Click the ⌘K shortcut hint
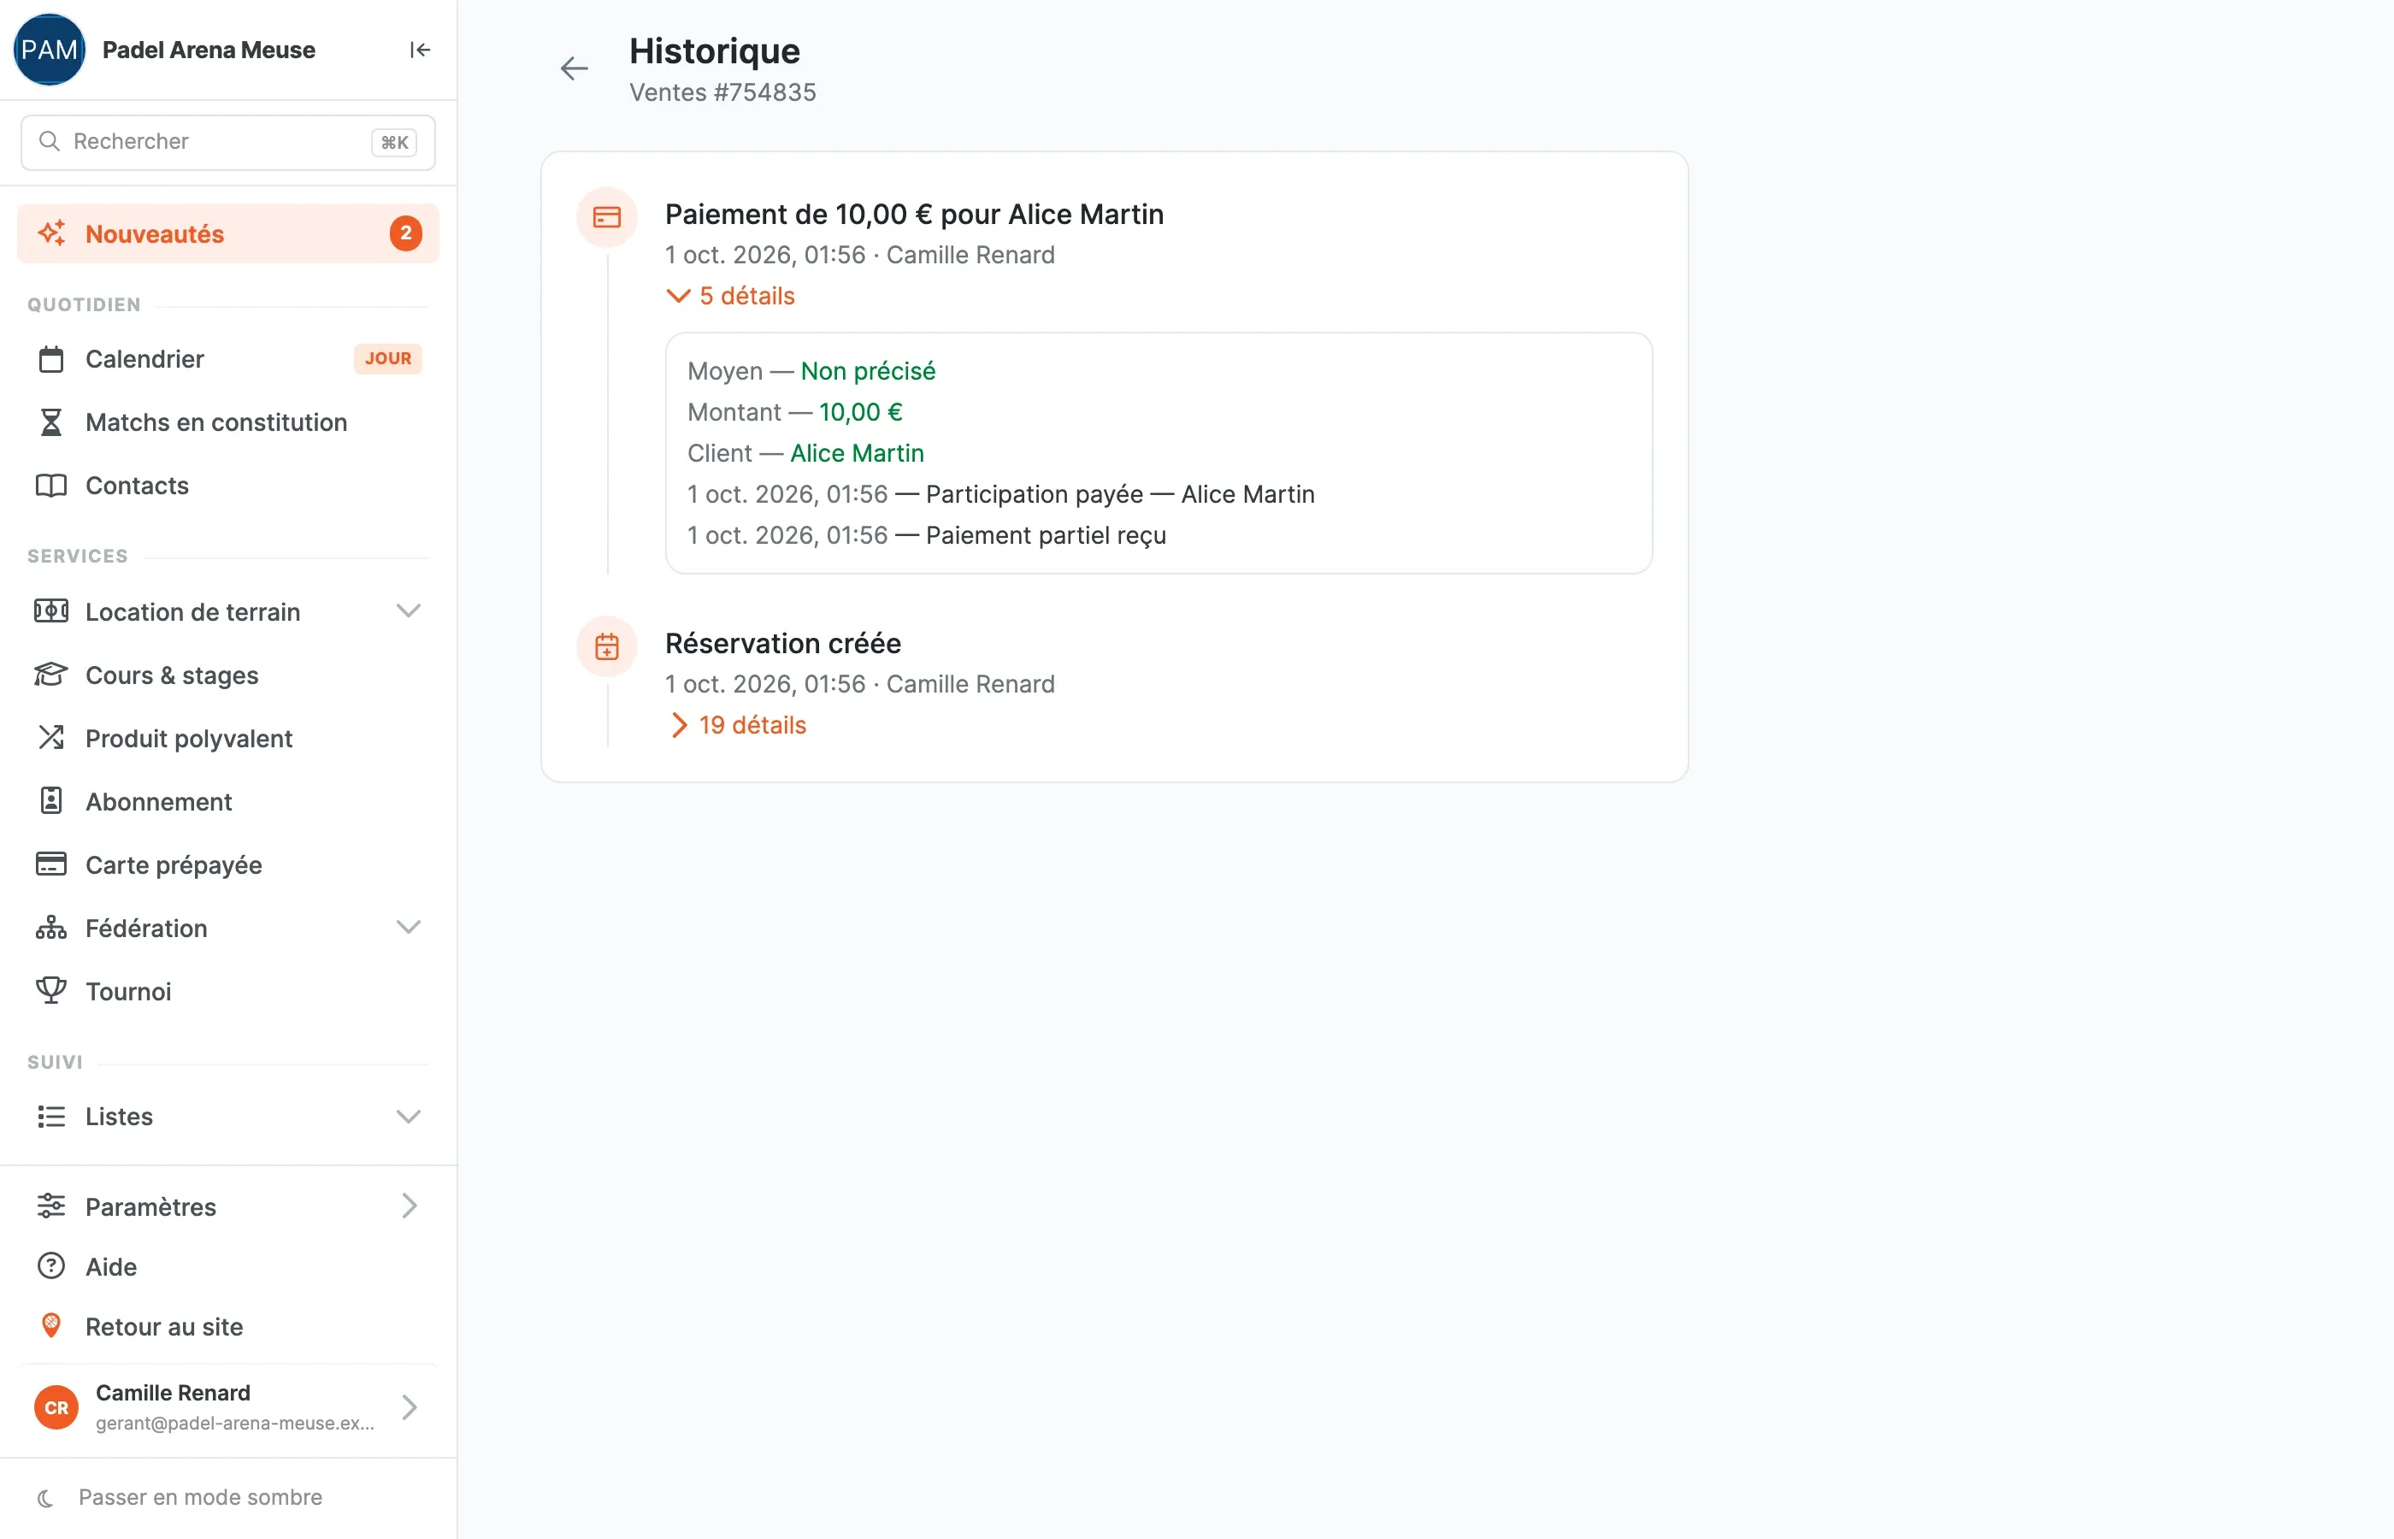The height and width of the screenshot is (1539, 2394). click(393, 142)
